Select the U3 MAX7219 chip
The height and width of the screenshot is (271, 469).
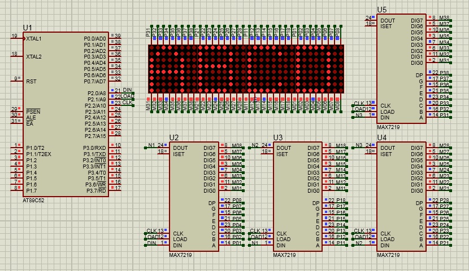tap(298, 197)
